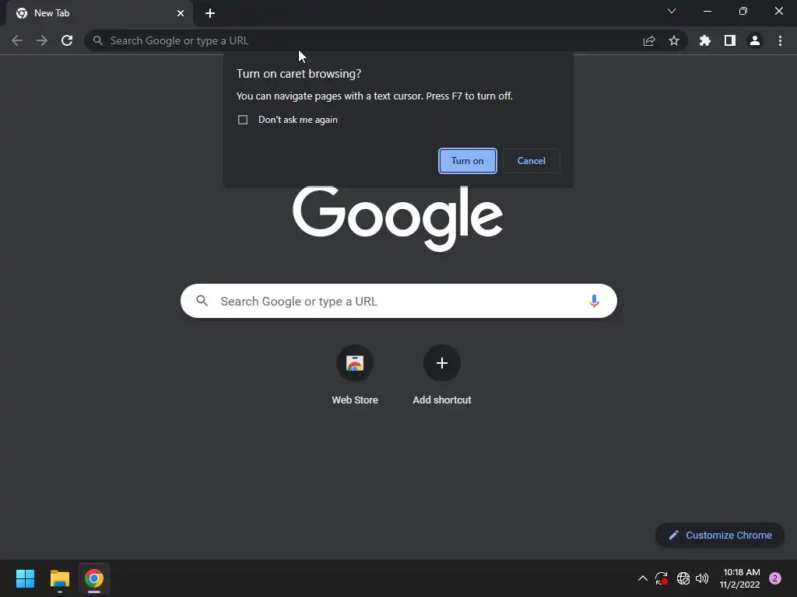This screenshot has height=597, width=797.
Task: Select the New Tab tab
Action: [100, 13]
